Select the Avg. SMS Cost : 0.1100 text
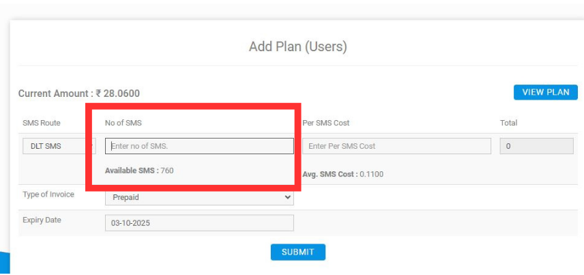This screenshot has height=275, width=584. [x=342, y=174]
